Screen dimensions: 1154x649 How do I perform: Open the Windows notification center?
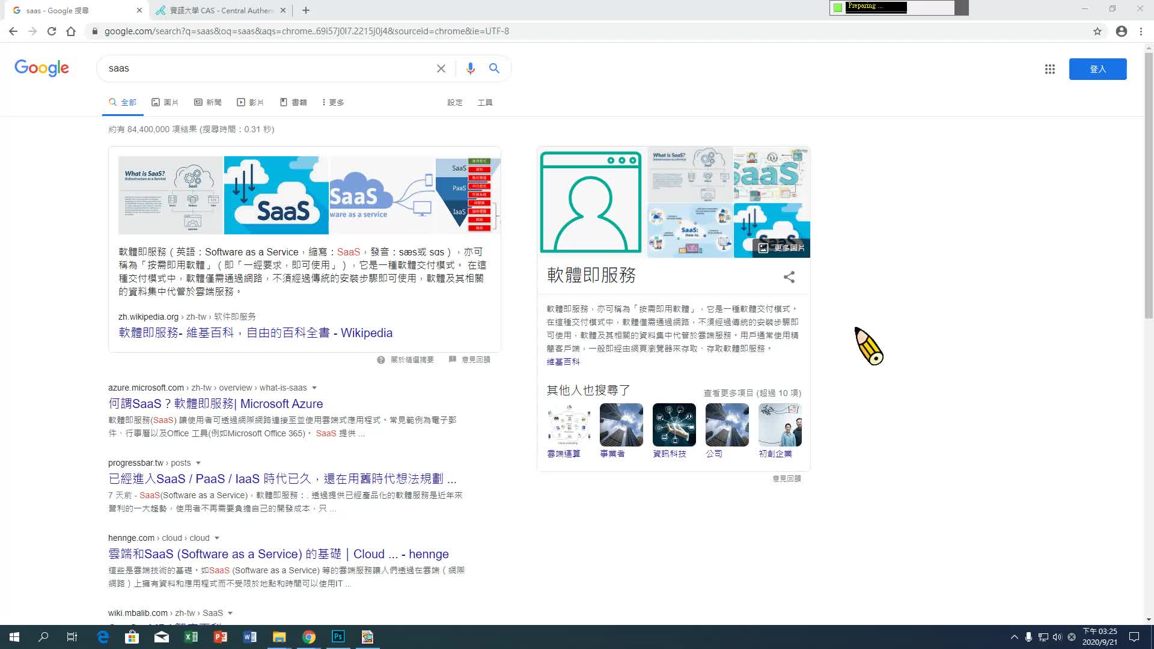pyautogui.click(x=1134, y=637)
